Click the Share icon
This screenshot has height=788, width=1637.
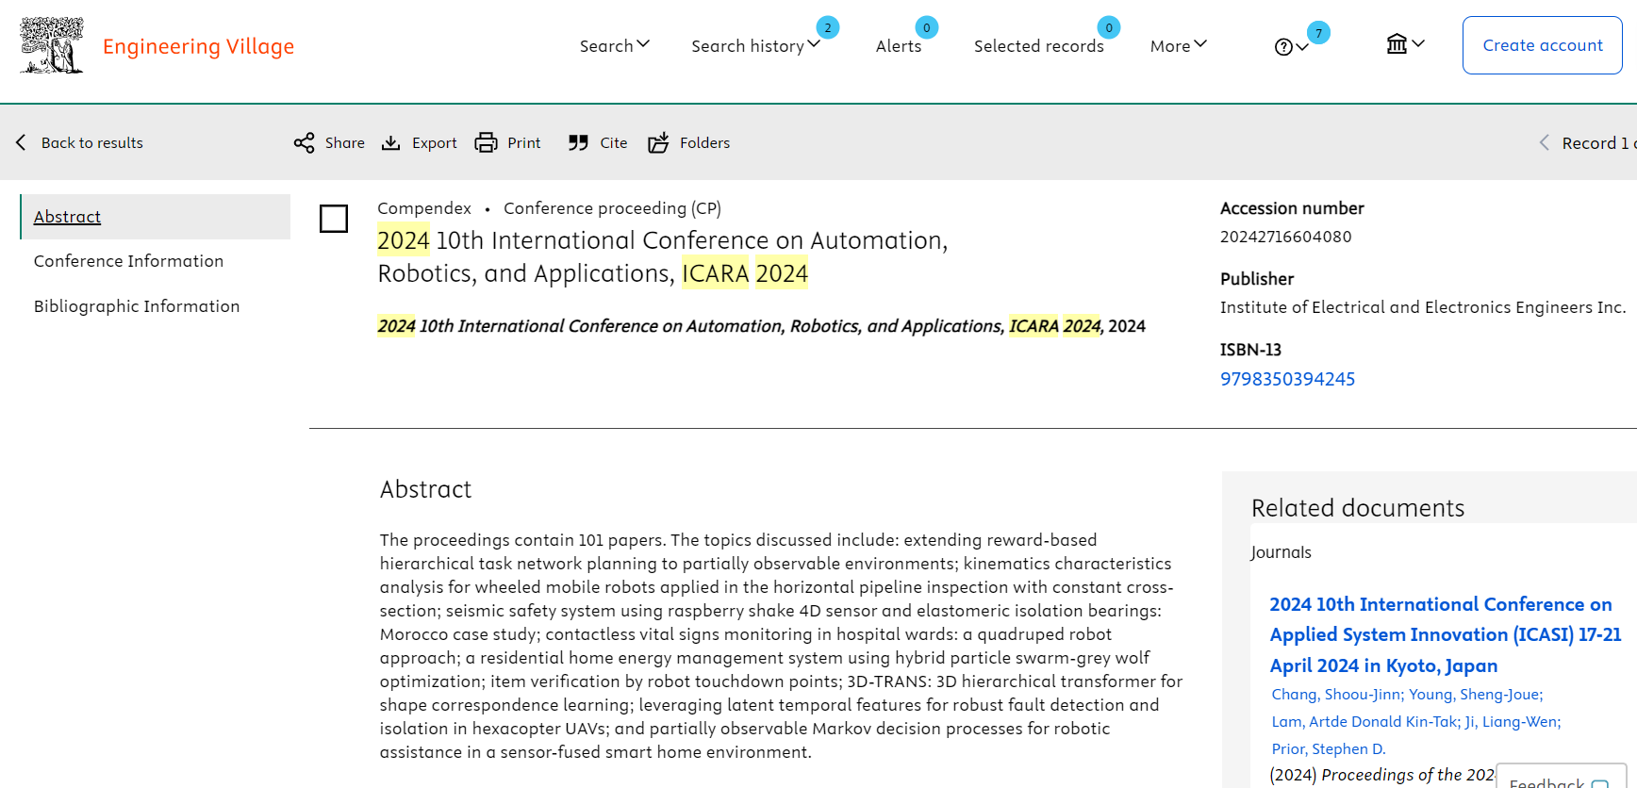304,143
